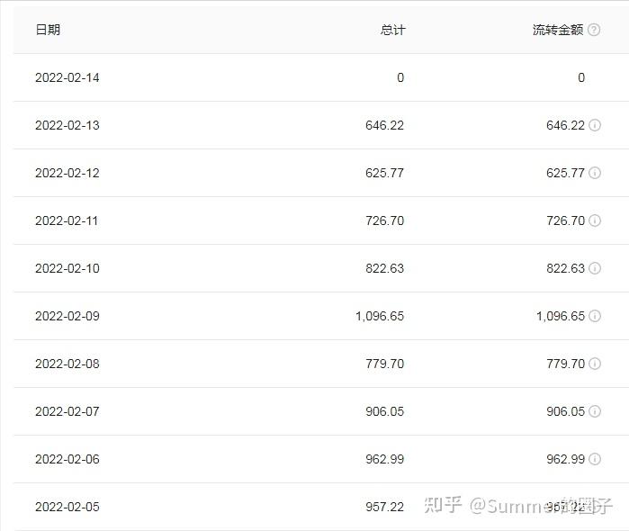Image resolution: width=629 pixels, height=531 pixels.
Task: Show info for 822.63 流转金额
Action: [x=595, y=268]
